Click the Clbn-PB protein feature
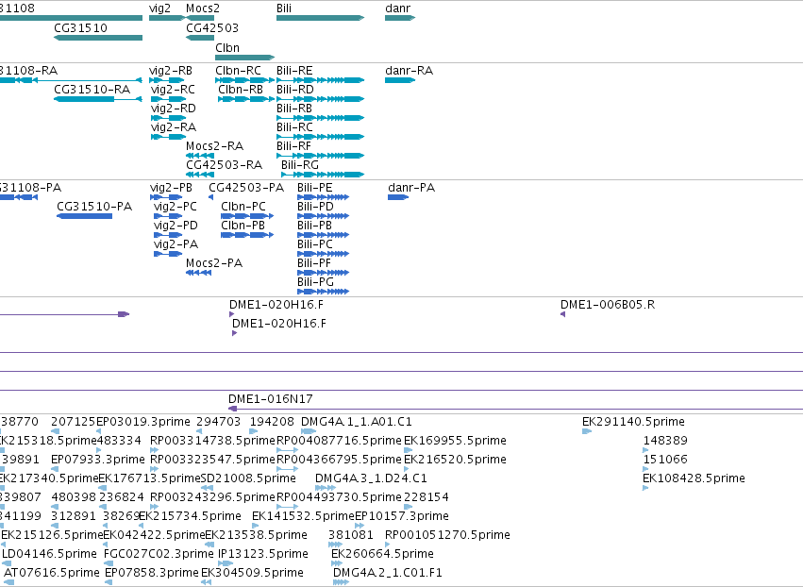This screenshot has width=803, height=587. pos(247,235)
